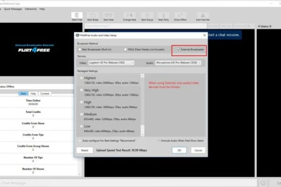
Task: Close the Audio and Video Setup dialog
Action: [205, 35]
